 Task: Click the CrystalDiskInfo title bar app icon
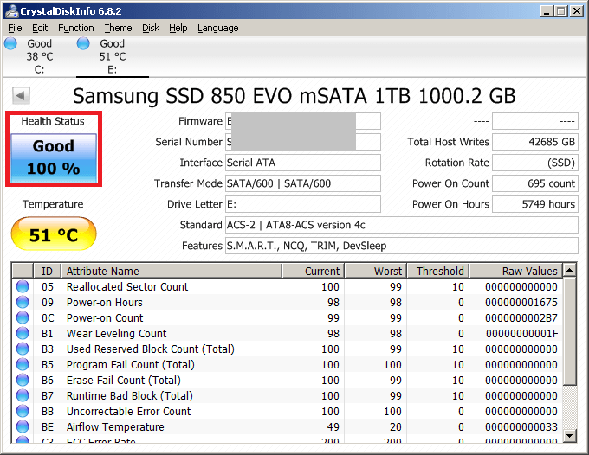(x=11, y=11)
